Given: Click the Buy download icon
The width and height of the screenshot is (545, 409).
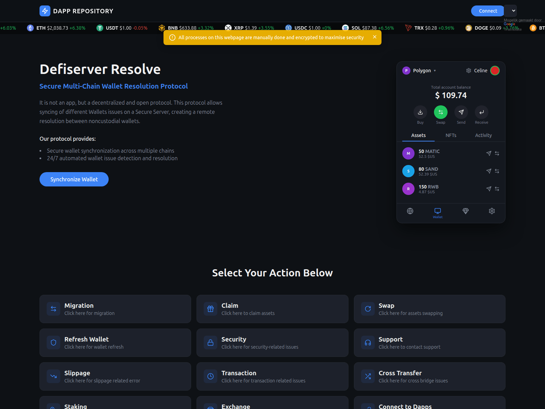Looking at the screenshot, I should click(x=420, y=112).
